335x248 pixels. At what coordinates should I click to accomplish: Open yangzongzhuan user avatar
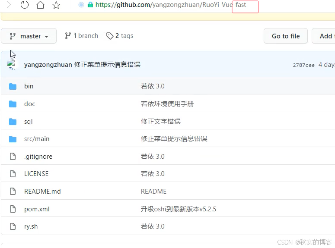tap(11, 64)
